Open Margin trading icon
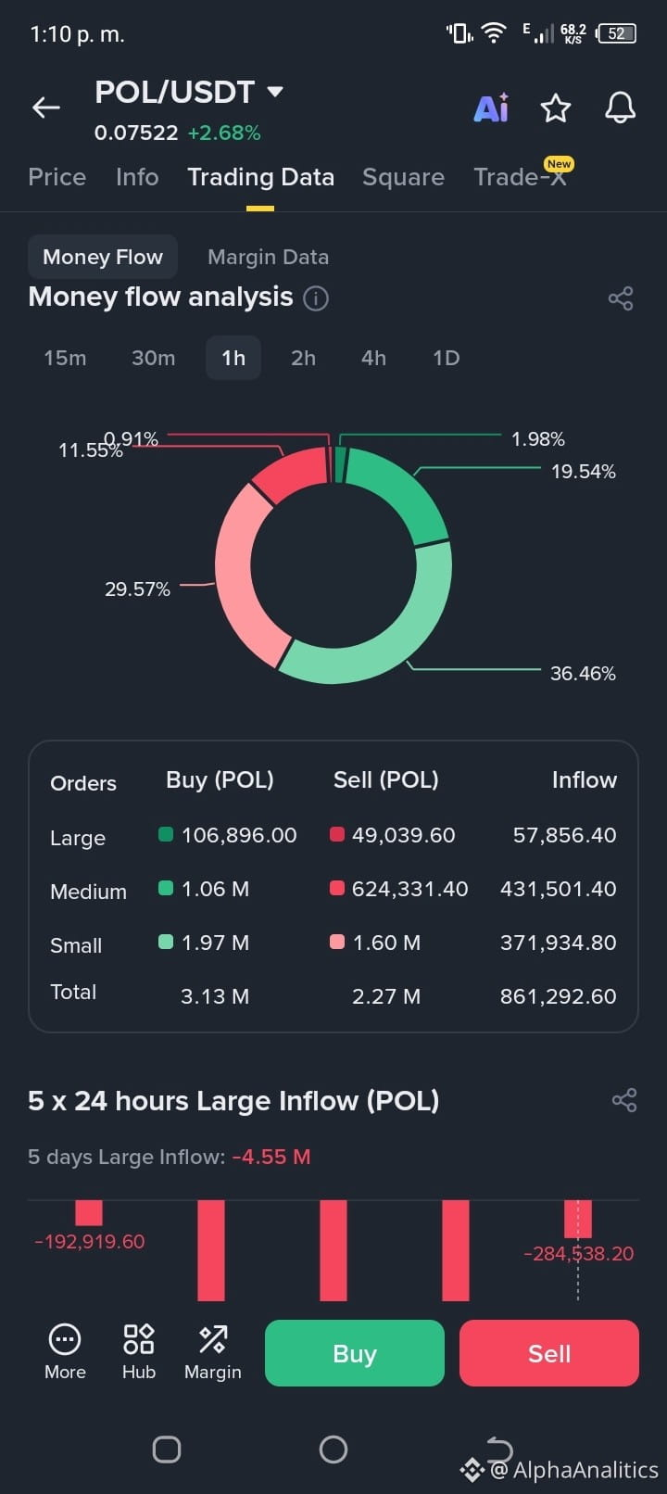 pos(213,1352)
